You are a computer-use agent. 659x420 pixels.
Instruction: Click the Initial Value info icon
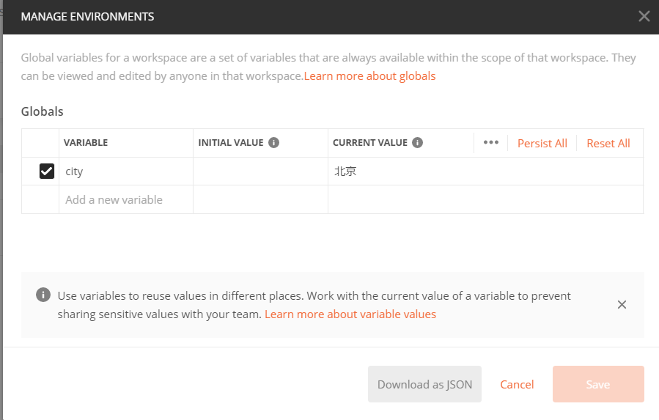click(x=274, y=143)
